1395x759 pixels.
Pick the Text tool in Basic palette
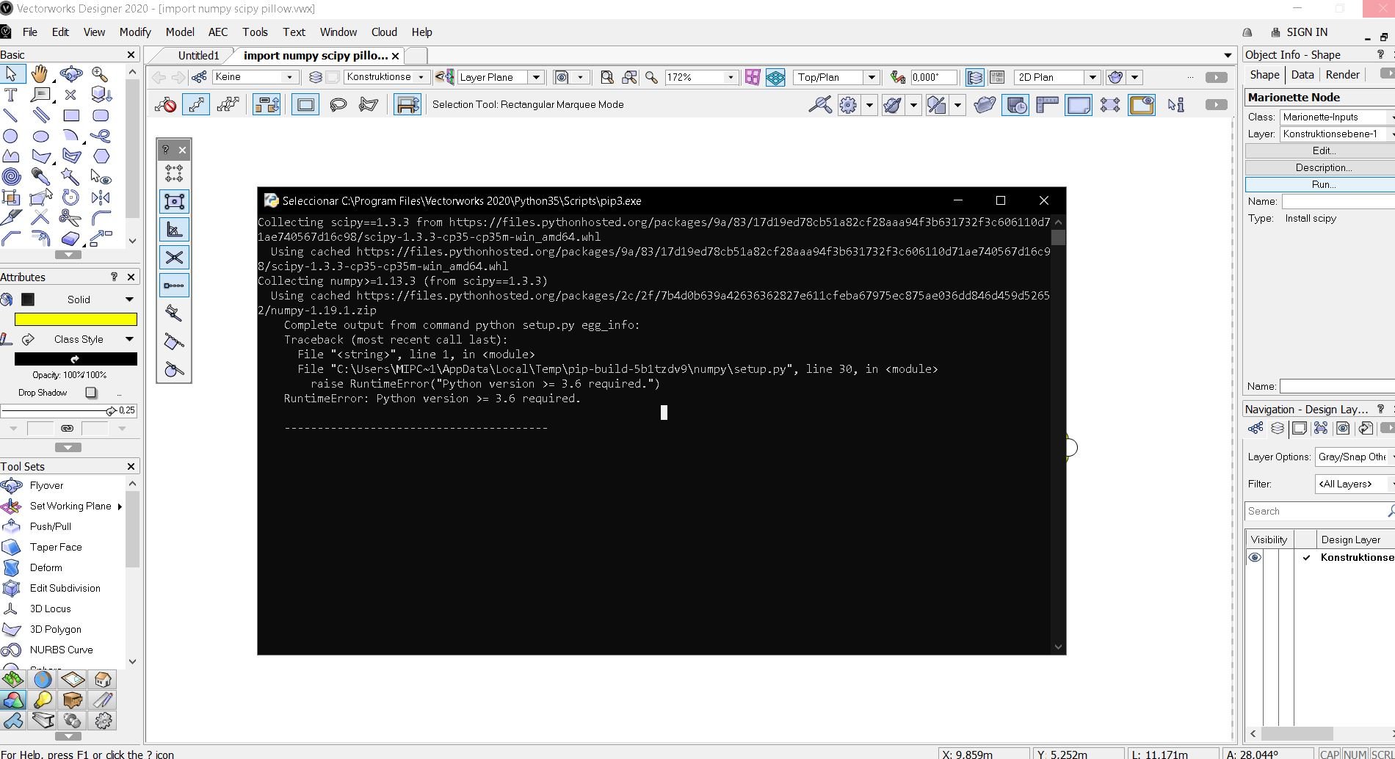point(10,95)
